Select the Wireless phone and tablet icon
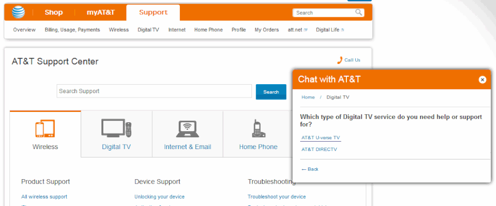The width and height of the screenshot is (496, 206). (x=45, y=129)
